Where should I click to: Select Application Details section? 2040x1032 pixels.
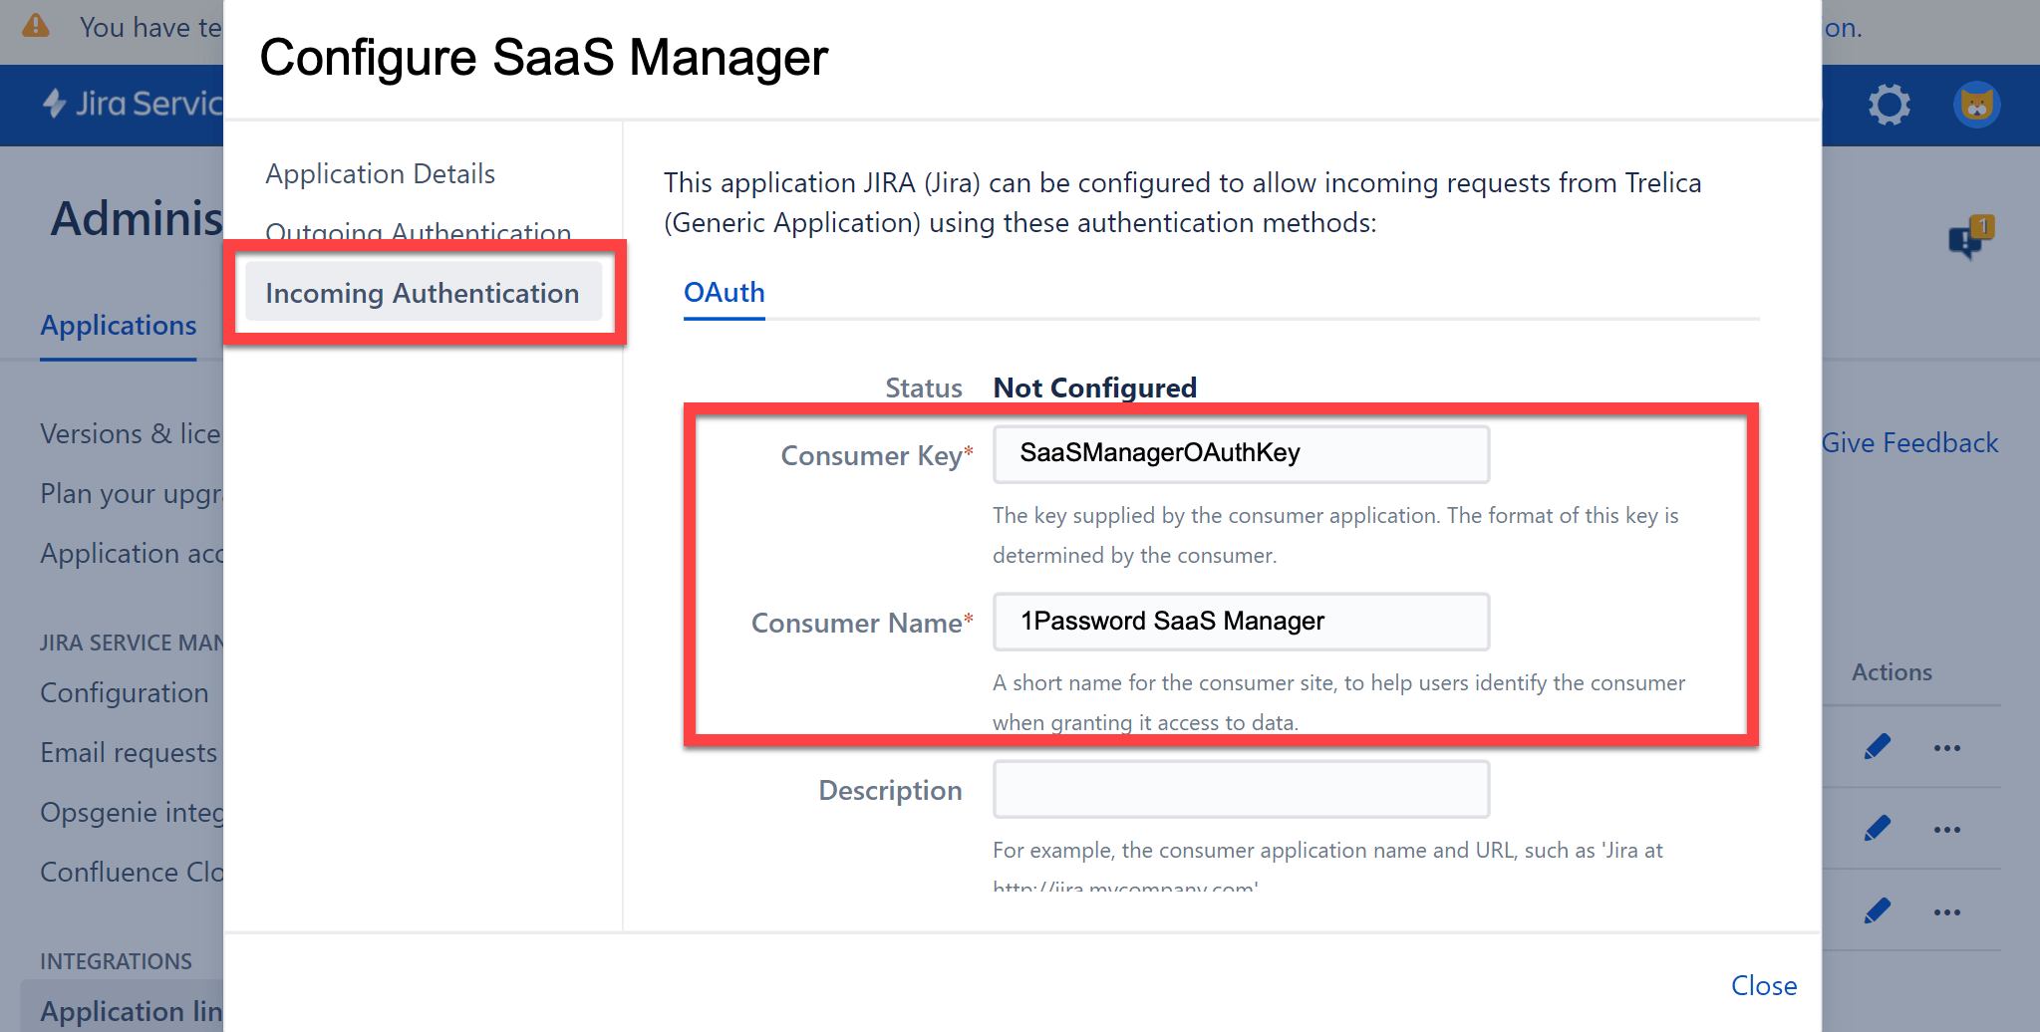pyautogui.click(x=380, y=173)
